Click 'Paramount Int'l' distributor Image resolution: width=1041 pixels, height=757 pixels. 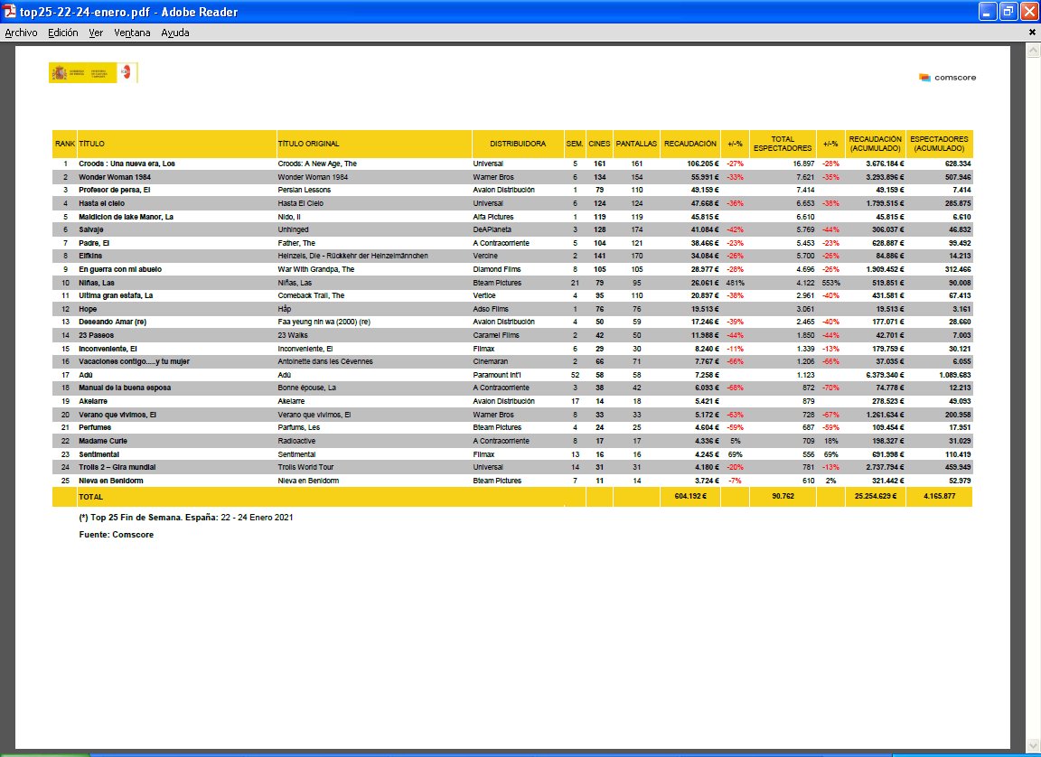497,375
